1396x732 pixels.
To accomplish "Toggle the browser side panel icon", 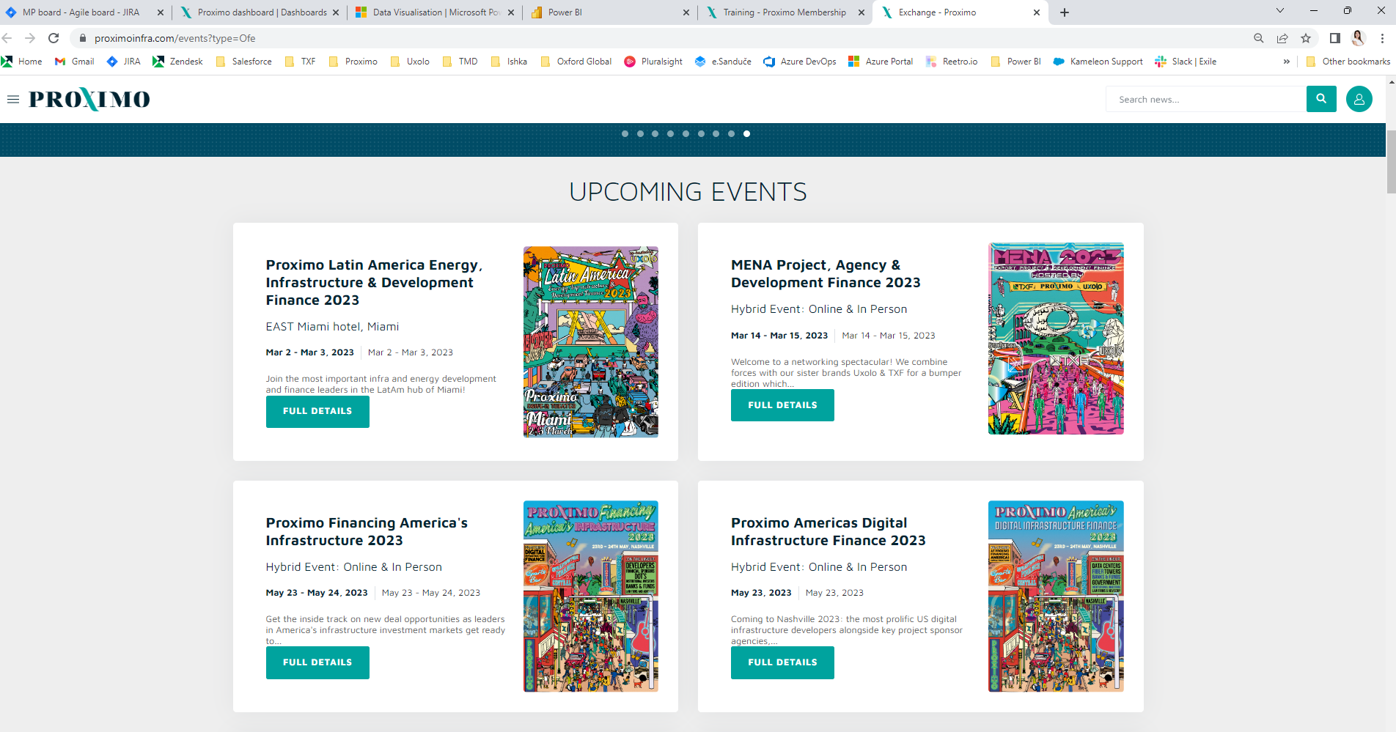I will [x=1335, y=38].
